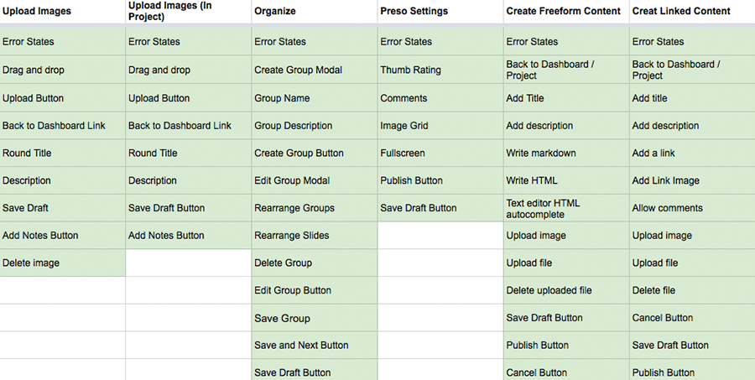The image size is (755, 380).
Task: Select the Create Group Modal cell
Action: pyautogui.click(x=315, y=70)
